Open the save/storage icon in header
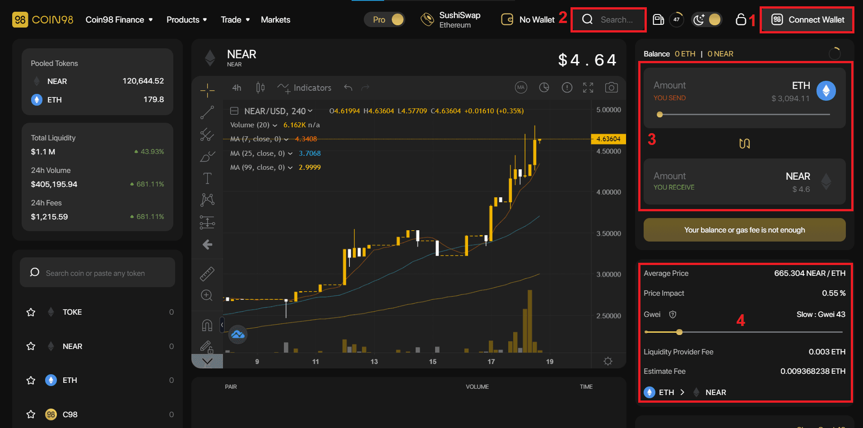 [x=659, y=19]
